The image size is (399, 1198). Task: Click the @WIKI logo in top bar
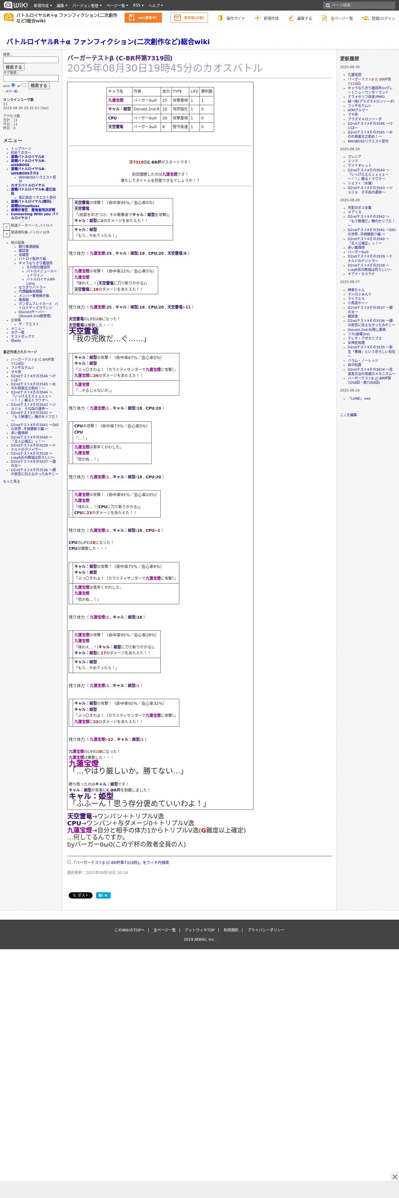(x=16, y=5)
